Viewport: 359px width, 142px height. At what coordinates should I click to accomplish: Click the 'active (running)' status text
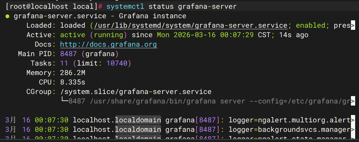pos(93,35)
